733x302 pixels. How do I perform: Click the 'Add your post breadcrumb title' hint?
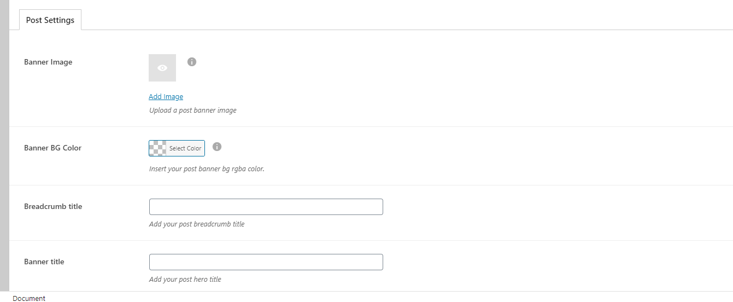197,224
